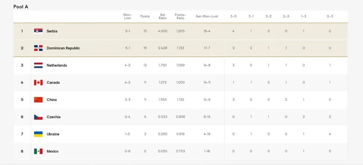Click Mexico's 0-3 count of 5
Viewport: 363px width, 165px height.
330,151
